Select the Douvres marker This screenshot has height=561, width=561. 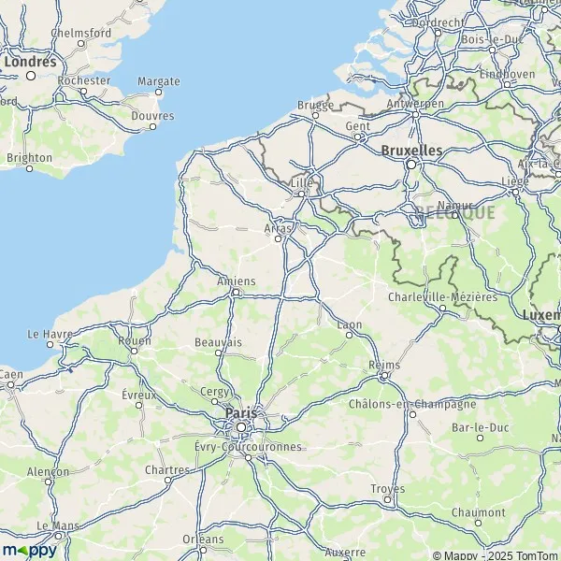(x=152, y=126)
